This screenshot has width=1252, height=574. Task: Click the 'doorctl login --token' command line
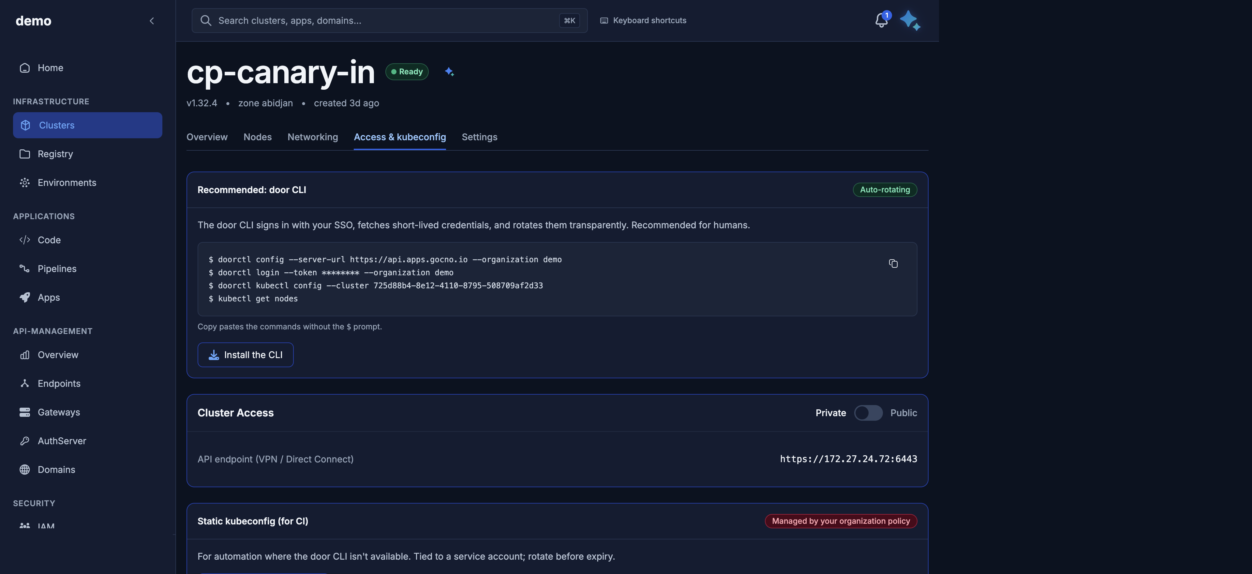pos(331,273)
